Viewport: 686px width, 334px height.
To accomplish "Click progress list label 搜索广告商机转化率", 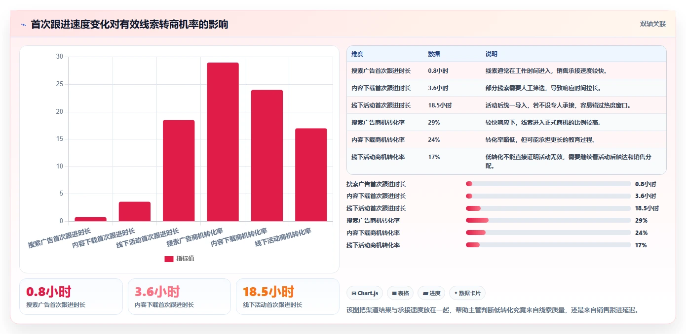I will tap(373, 221).
